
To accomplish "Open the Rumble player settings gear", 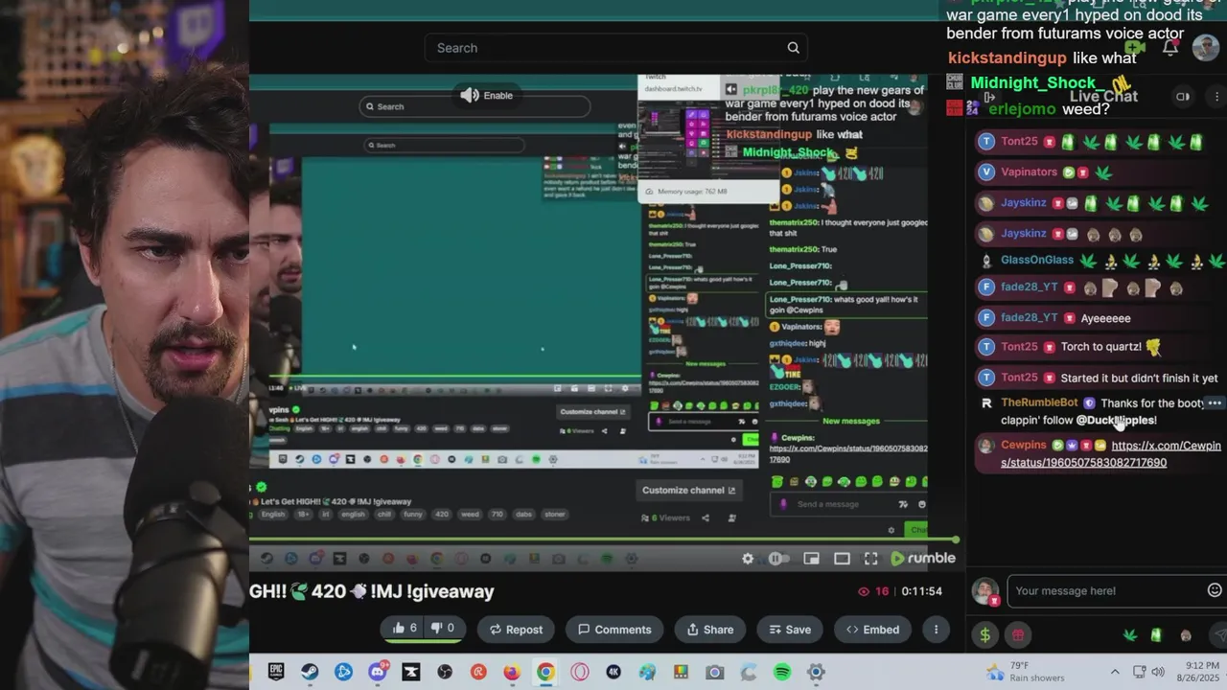I will coord(748,559).
